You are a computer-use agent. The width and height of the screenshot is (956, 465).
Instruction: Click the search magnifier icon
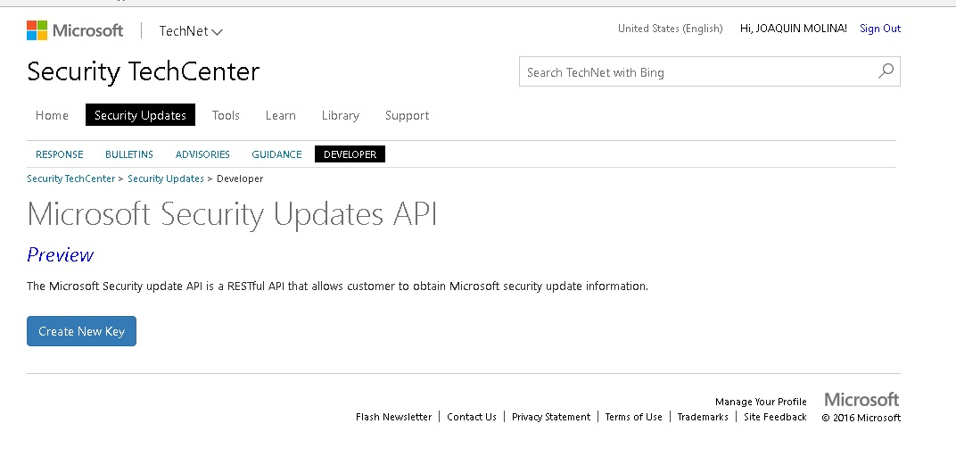click(x=886, y=71)
